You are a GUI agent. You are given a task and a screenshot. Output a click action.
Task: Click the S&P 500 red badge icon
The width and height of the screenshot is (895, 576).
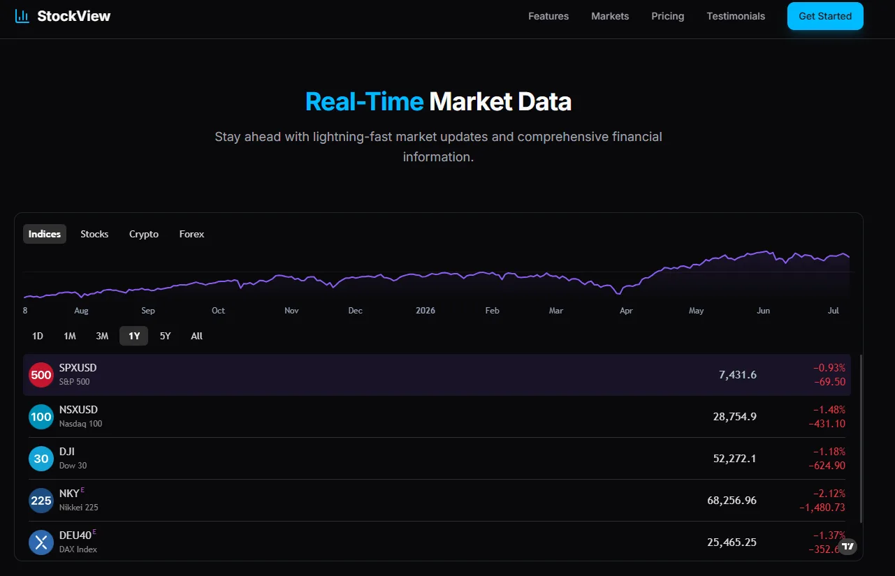click(x=41, y=375)
